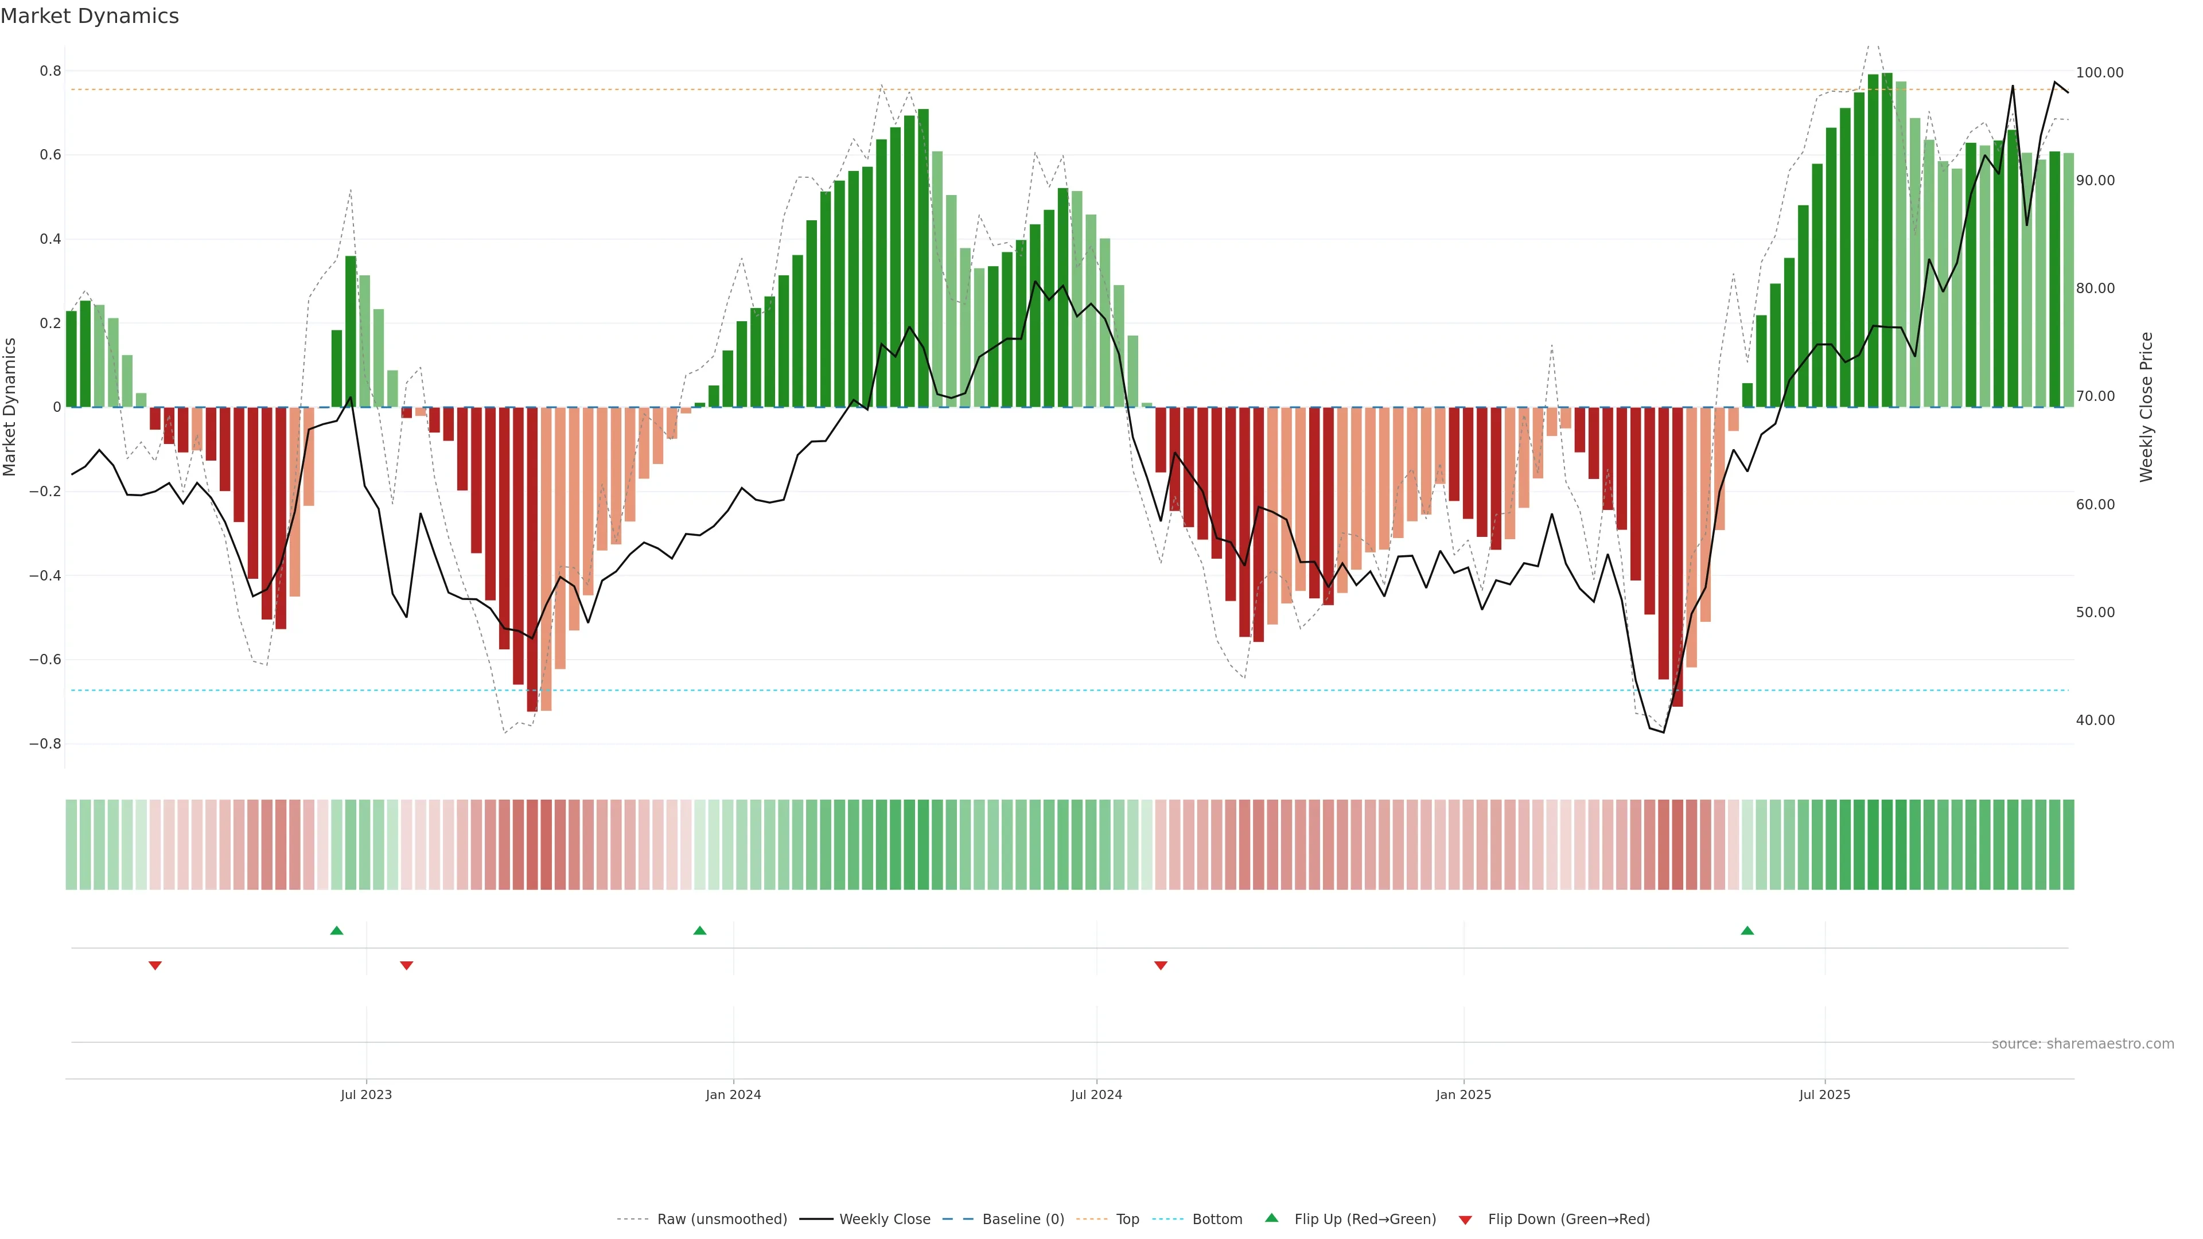This screenshot has width=2203, height=1239.
Task: Click the red flip-down triangle after Jul 2024
Action: click(1161, 965)
